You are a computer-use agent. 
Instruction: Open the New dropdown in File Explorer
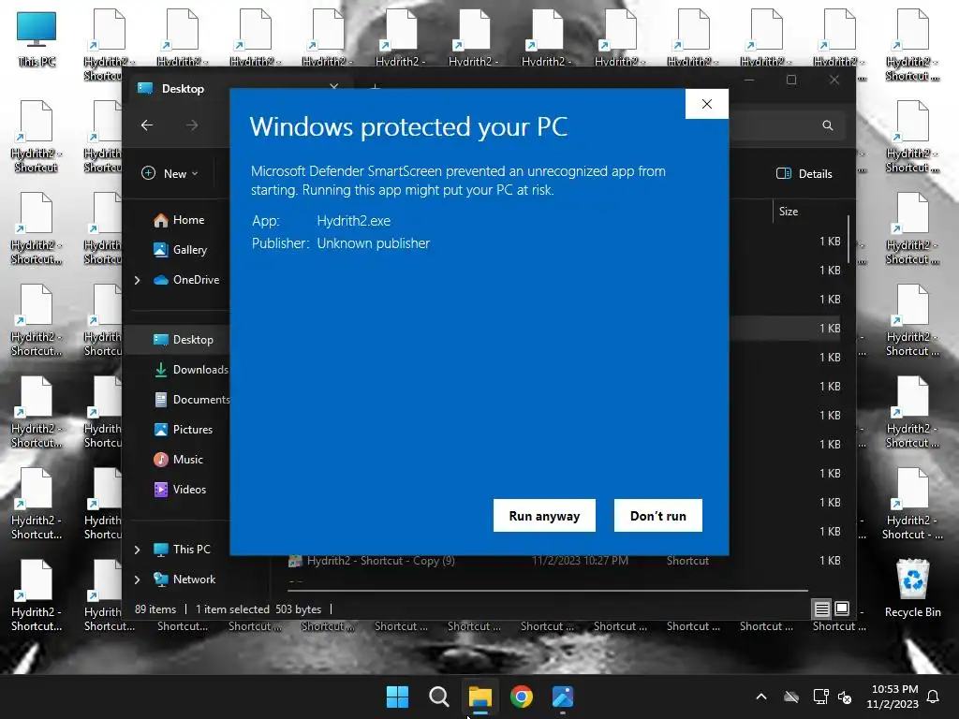point(170,173)
